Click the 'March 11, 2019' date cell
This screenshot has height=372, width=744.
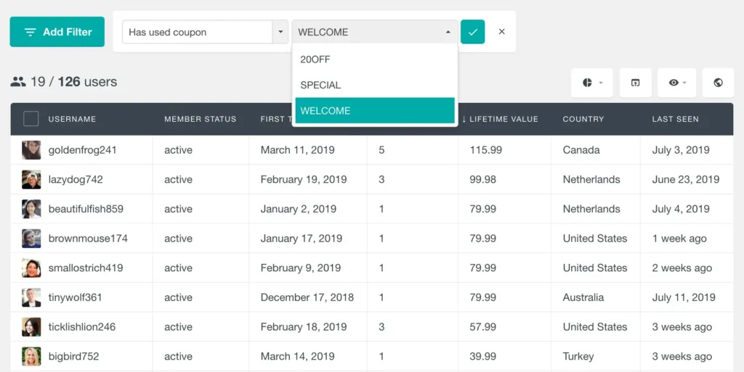click(x=297, y=150)
